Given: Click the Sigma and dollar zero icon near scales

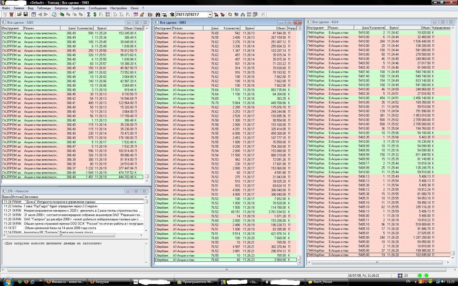Looking at the screenshot, I should 249,14.
